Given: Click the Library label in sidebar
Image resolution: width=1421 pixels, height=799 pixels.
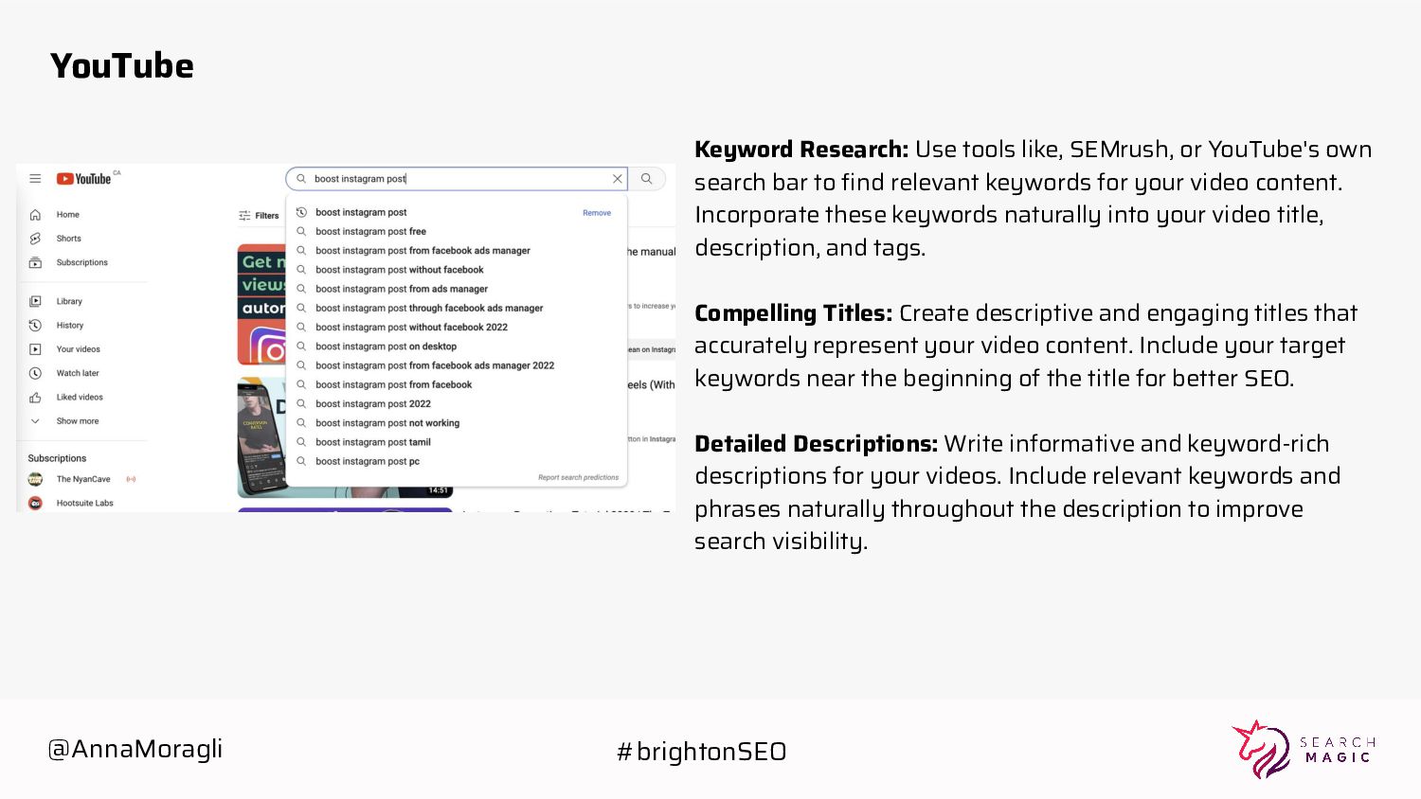Looking at the screenshot, I should [69, 301].
